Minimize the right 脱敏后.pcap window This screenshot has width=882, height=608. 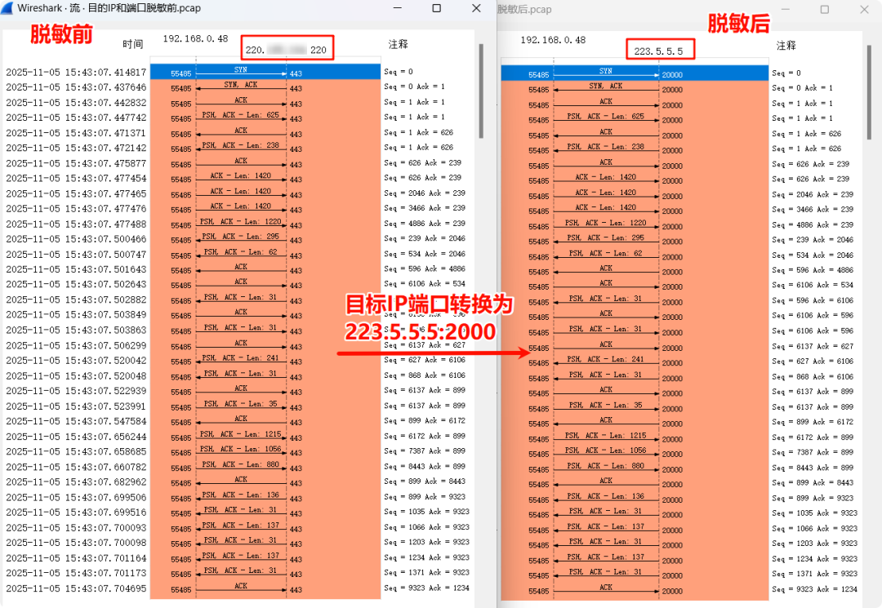pos(786,10)
